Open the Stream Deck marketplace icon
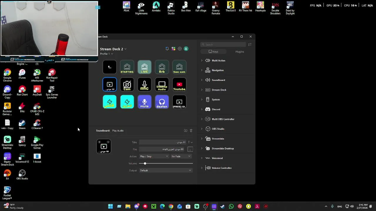The height and width of the screenshot is (211, 376). tap(174, 49)
